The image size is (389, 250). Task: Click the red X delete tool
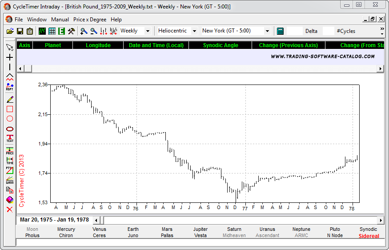[10, 209]
